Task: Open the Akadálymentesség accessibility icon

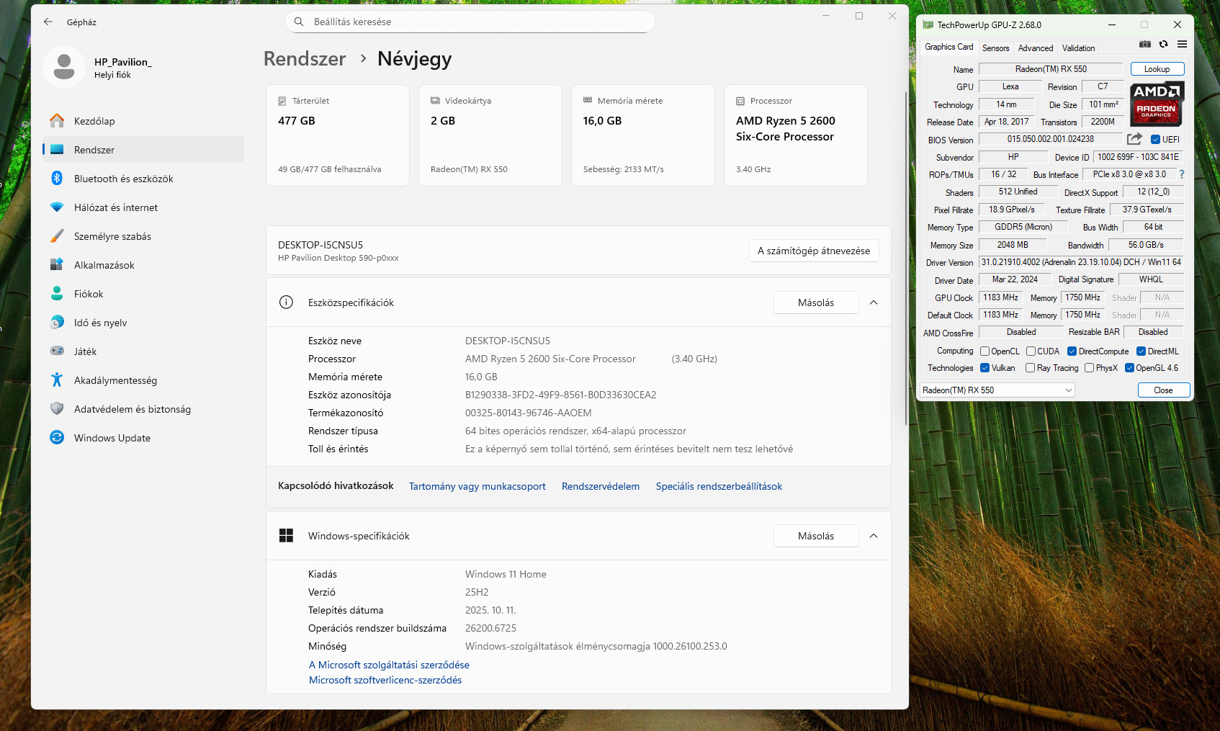Action: [x=57, y=380]
